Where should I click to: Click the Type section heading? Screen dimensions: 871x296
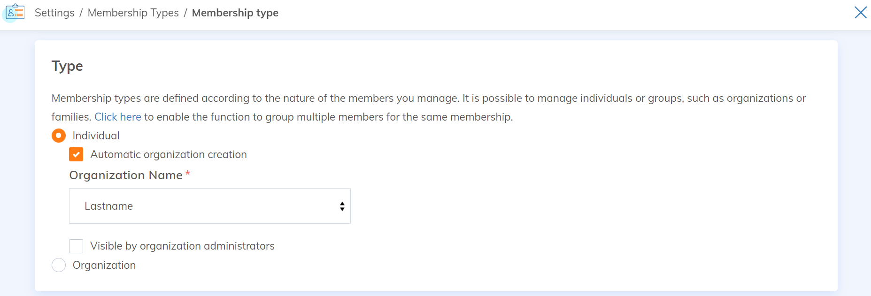[67, 66]
